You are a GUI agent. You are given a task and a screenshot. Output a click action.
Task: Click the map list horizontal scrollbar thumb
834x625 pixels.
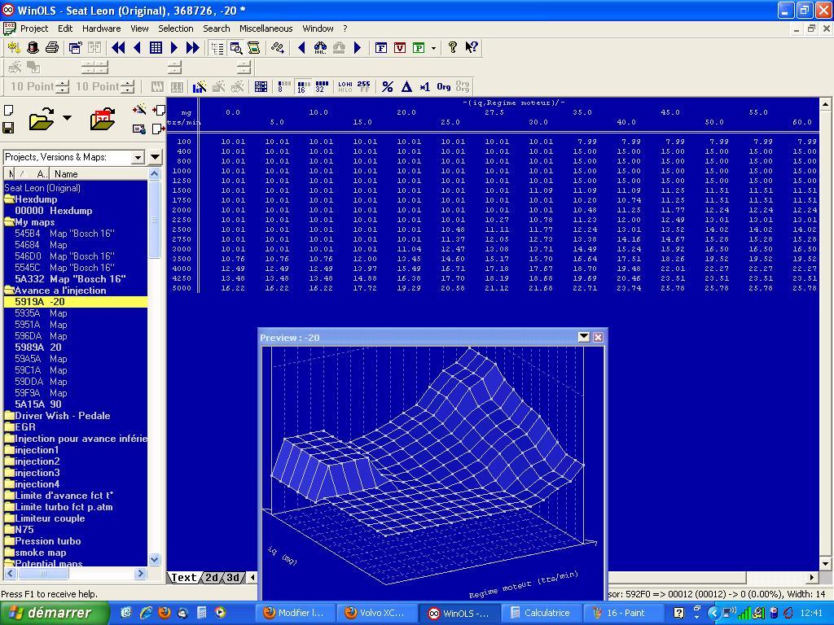click(43, 574)
